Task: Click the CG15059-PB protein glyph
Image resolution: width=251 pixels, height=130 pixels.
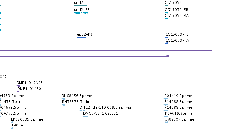Action: (x=167, y=37)
